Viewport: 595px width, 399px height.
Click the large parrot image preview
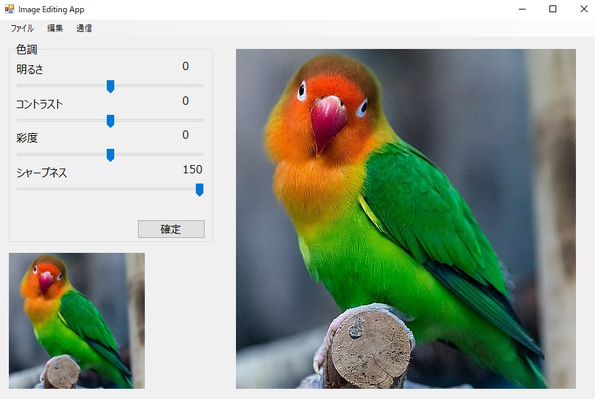pyautogui.click(x=406, y=219)
